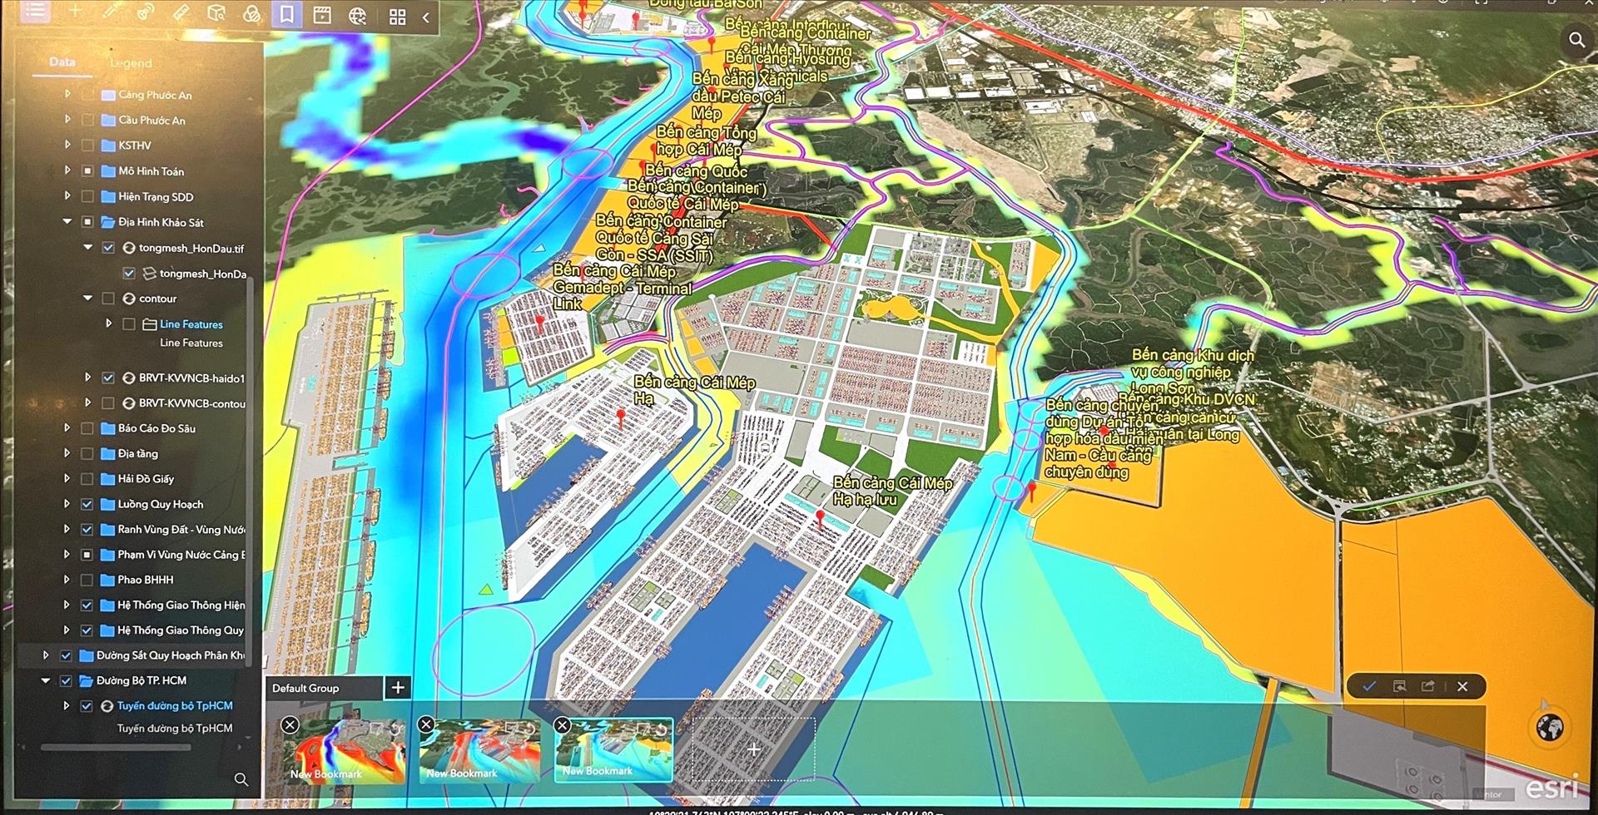Collapse the Đường Bộ TP. HCM group
This screenshot has width=1598, height=815.
point(47,680)
